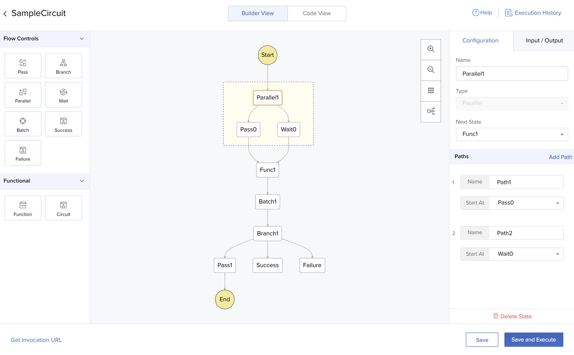
Task: Click the Name field containing Parallel1
Action: pyautogui.click(x=512, y=74)
